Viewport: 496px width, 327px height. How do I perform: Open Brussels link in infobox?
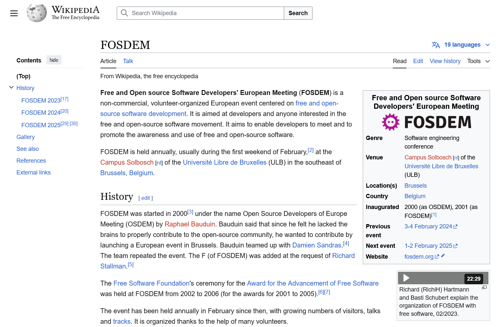415,186
